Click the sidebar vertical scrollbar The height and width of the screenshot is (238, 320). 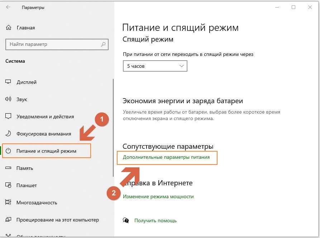[x=113, y=128]
